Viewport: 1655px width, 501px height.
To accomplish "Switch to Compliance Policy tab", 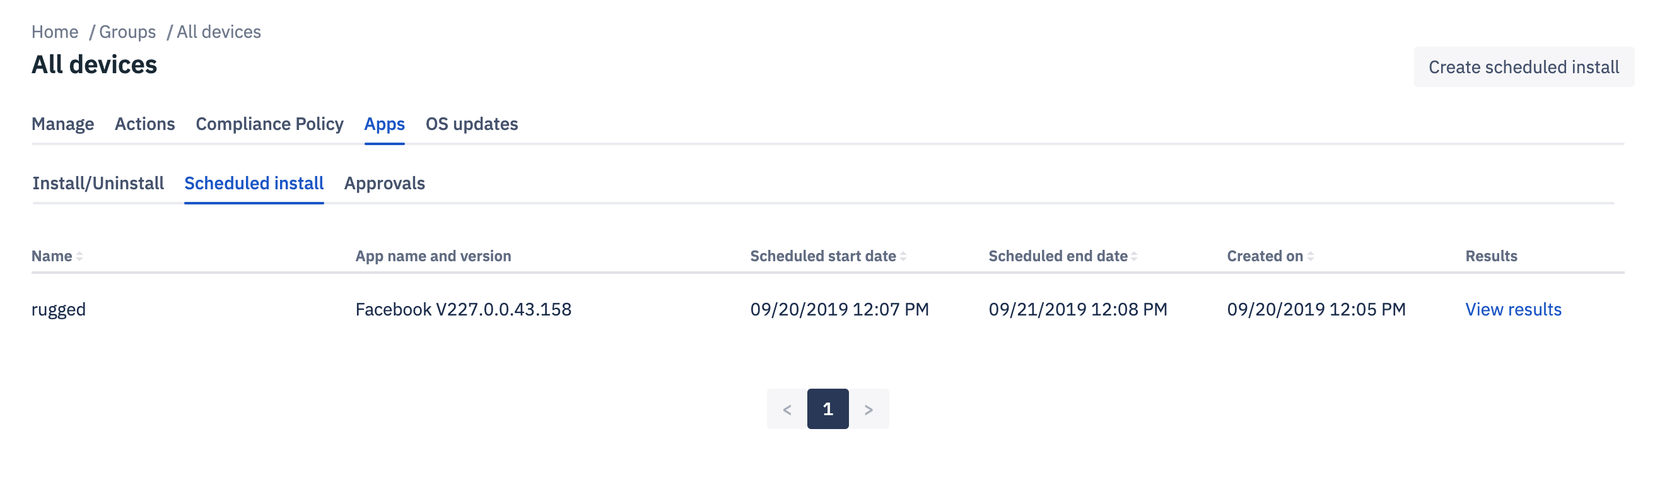I will click(269, 124).
